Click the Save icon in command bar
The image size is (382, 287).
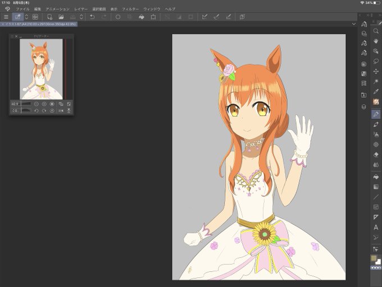[x=73, y=17]
